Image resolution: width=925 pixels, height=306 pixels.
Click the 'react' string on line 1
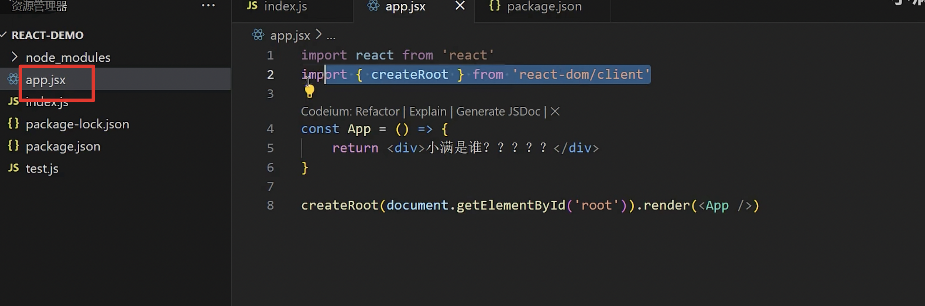[468, 55]
